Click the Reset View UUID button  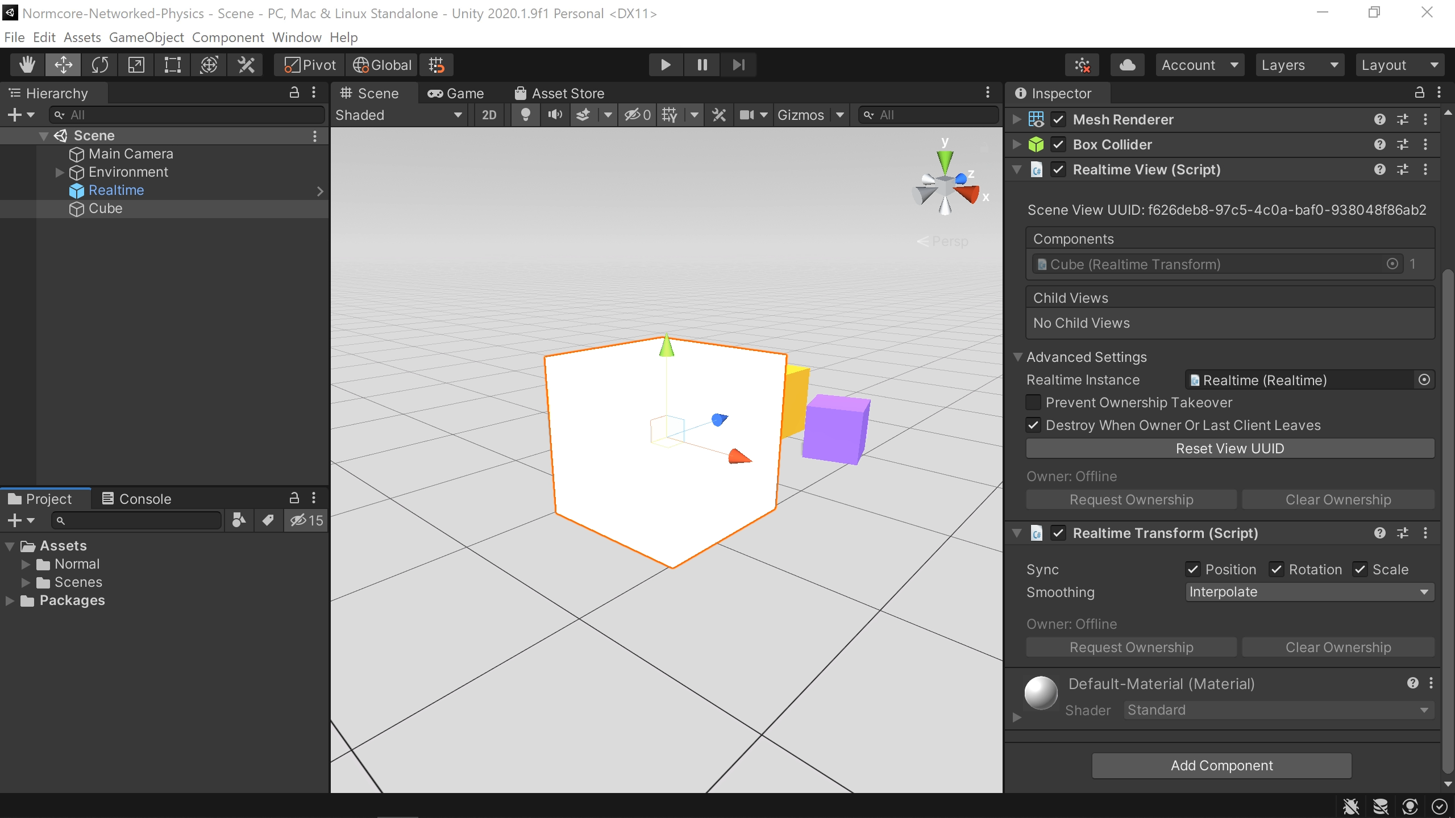coord(1229,449)
